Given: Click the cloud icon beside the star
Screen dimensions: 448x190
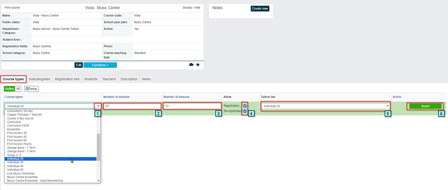Looking at the screenshot, I should click(x=192, y=65).
